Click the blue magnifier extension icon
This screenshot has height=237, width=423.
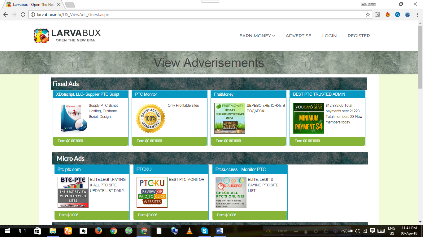(398, 15)
